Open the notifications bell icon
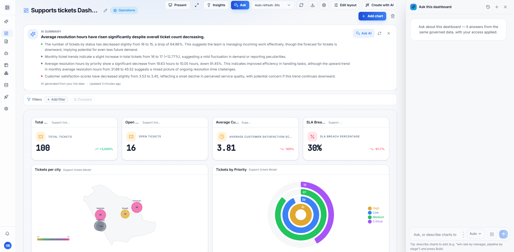Viewport: 514px width, 252px height. [x=7, y=234]
